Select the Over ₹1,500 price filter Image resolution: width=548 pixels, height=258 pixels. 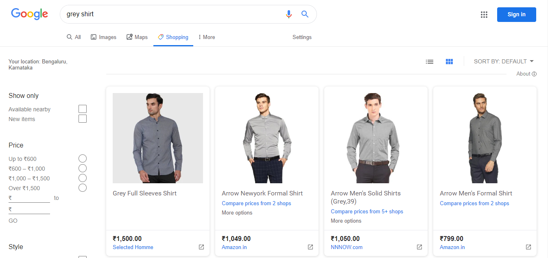point(83,188)
